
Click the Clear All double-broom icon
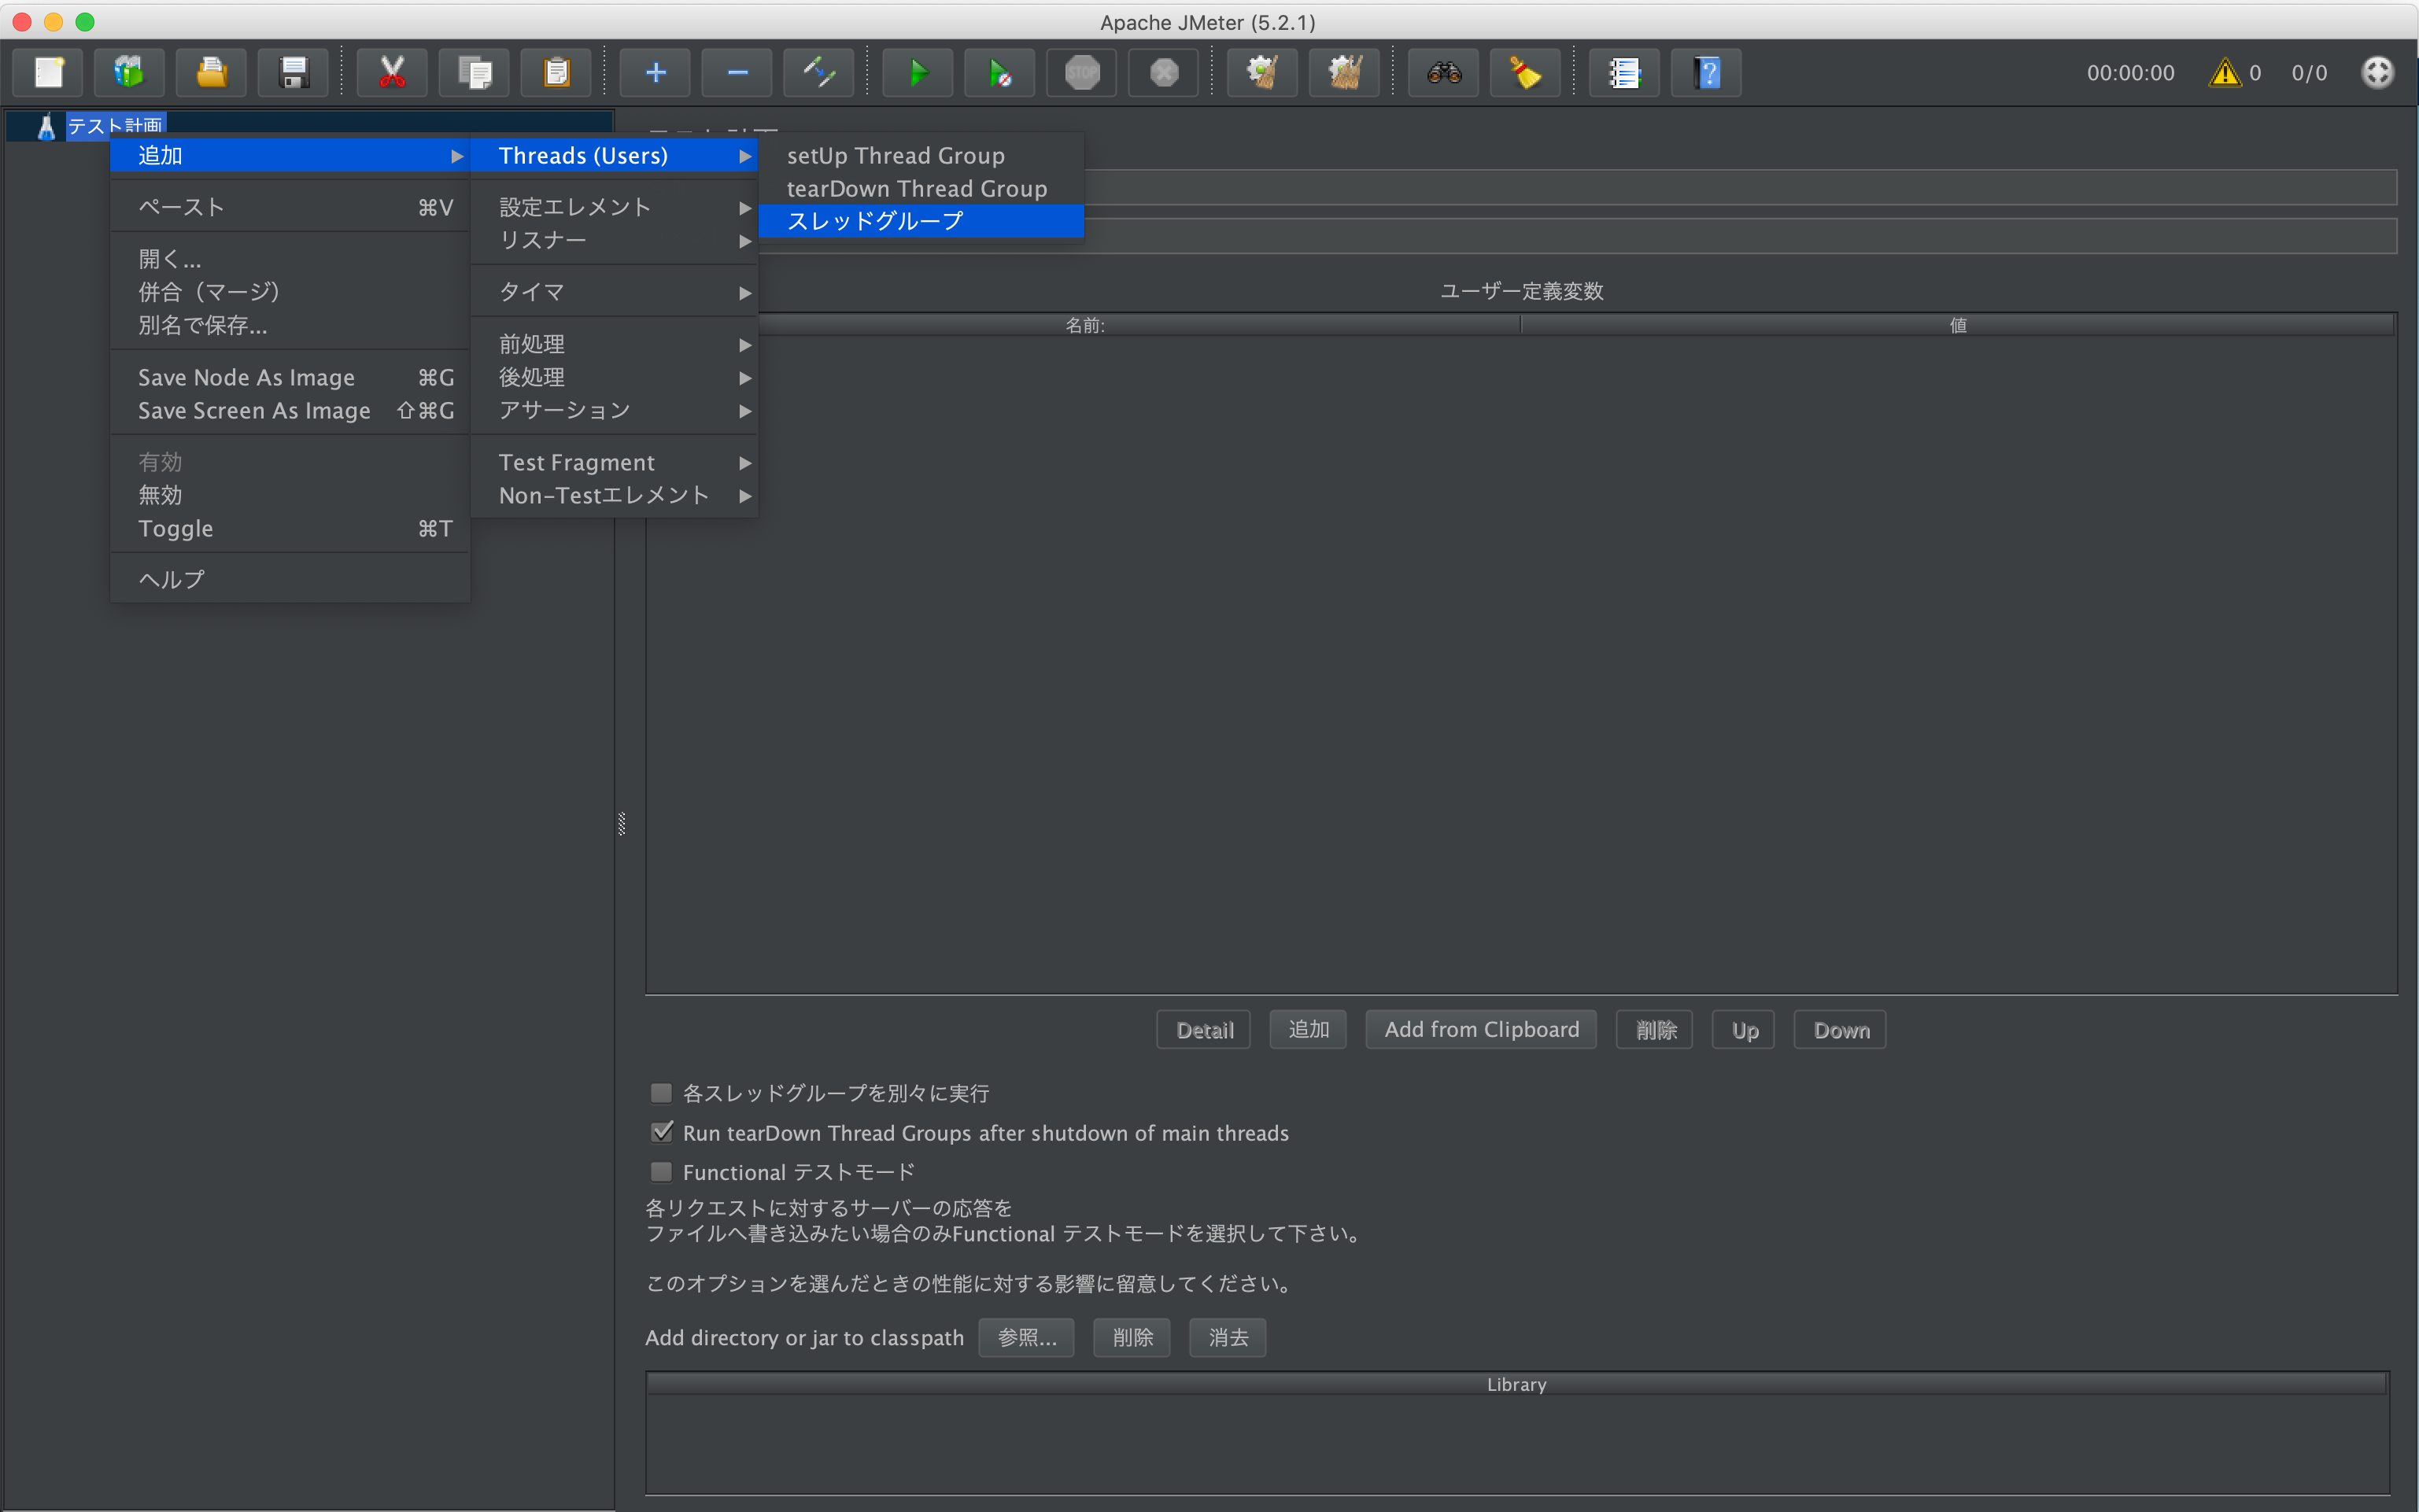[x=1344, y=73]
